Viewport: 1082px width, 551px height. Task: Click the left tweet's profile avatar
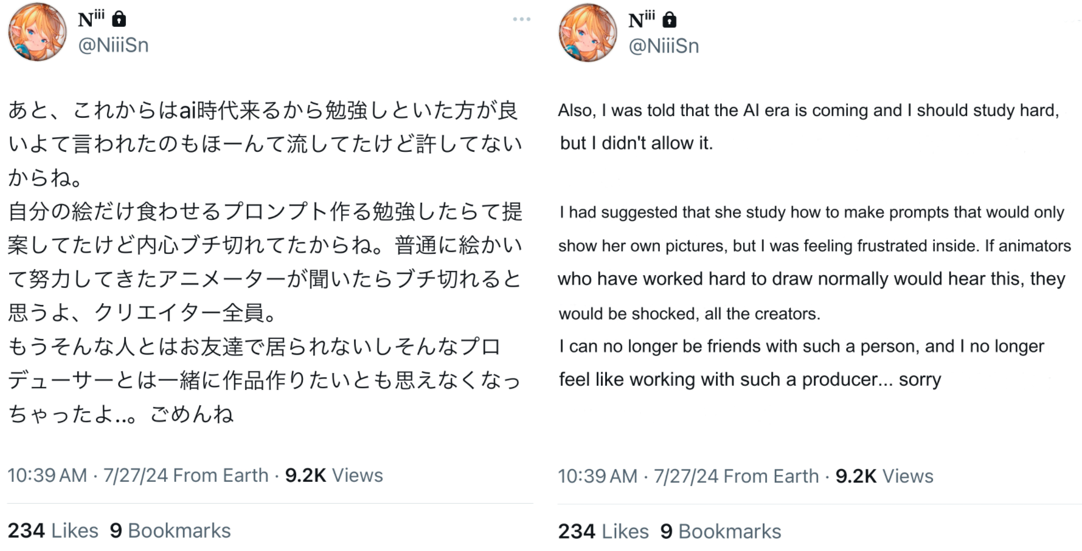click(x=37, y=32)
